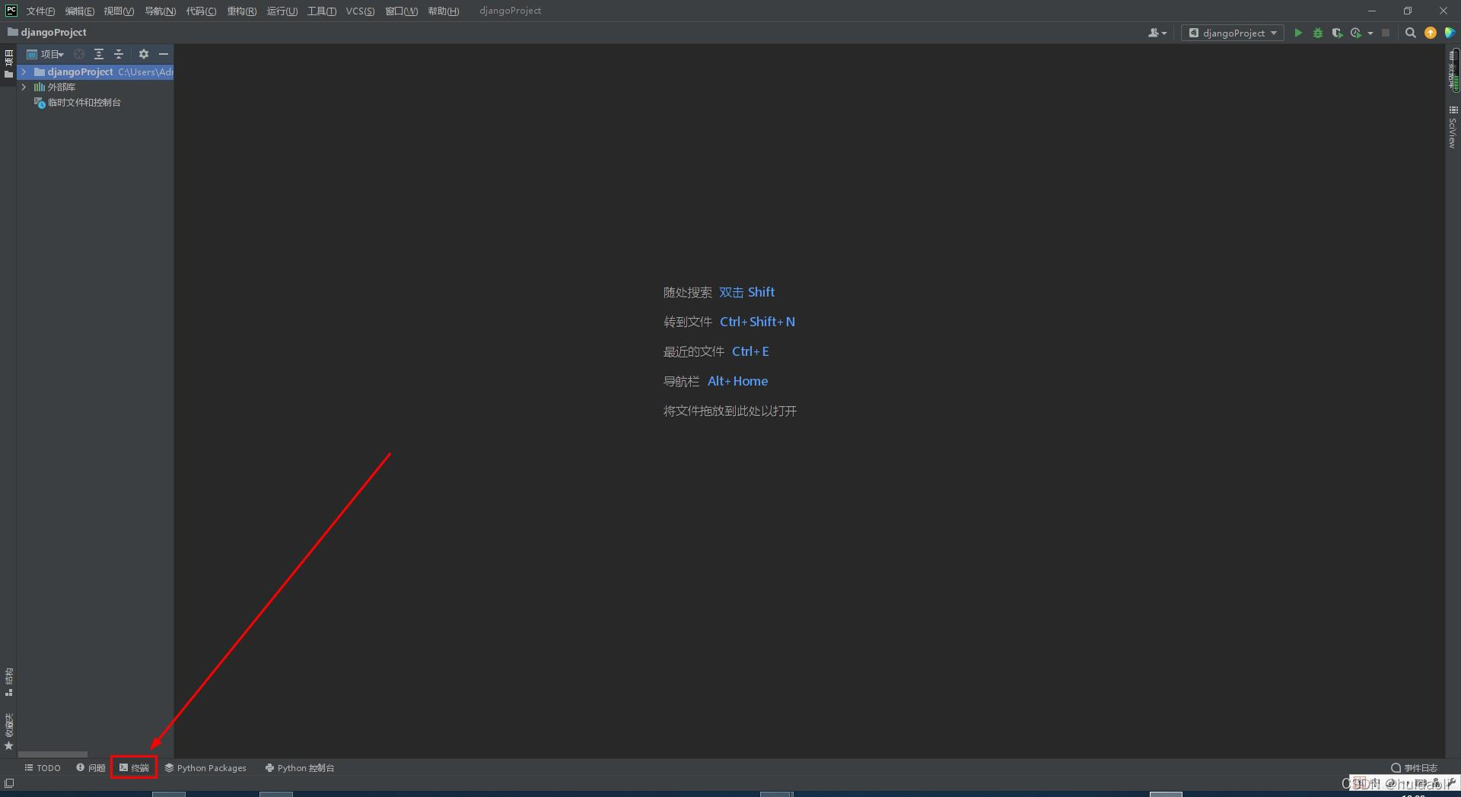Open the profiler run options arrow
The height and width of the screenshot is (797, 1461).
point(1370,33)
